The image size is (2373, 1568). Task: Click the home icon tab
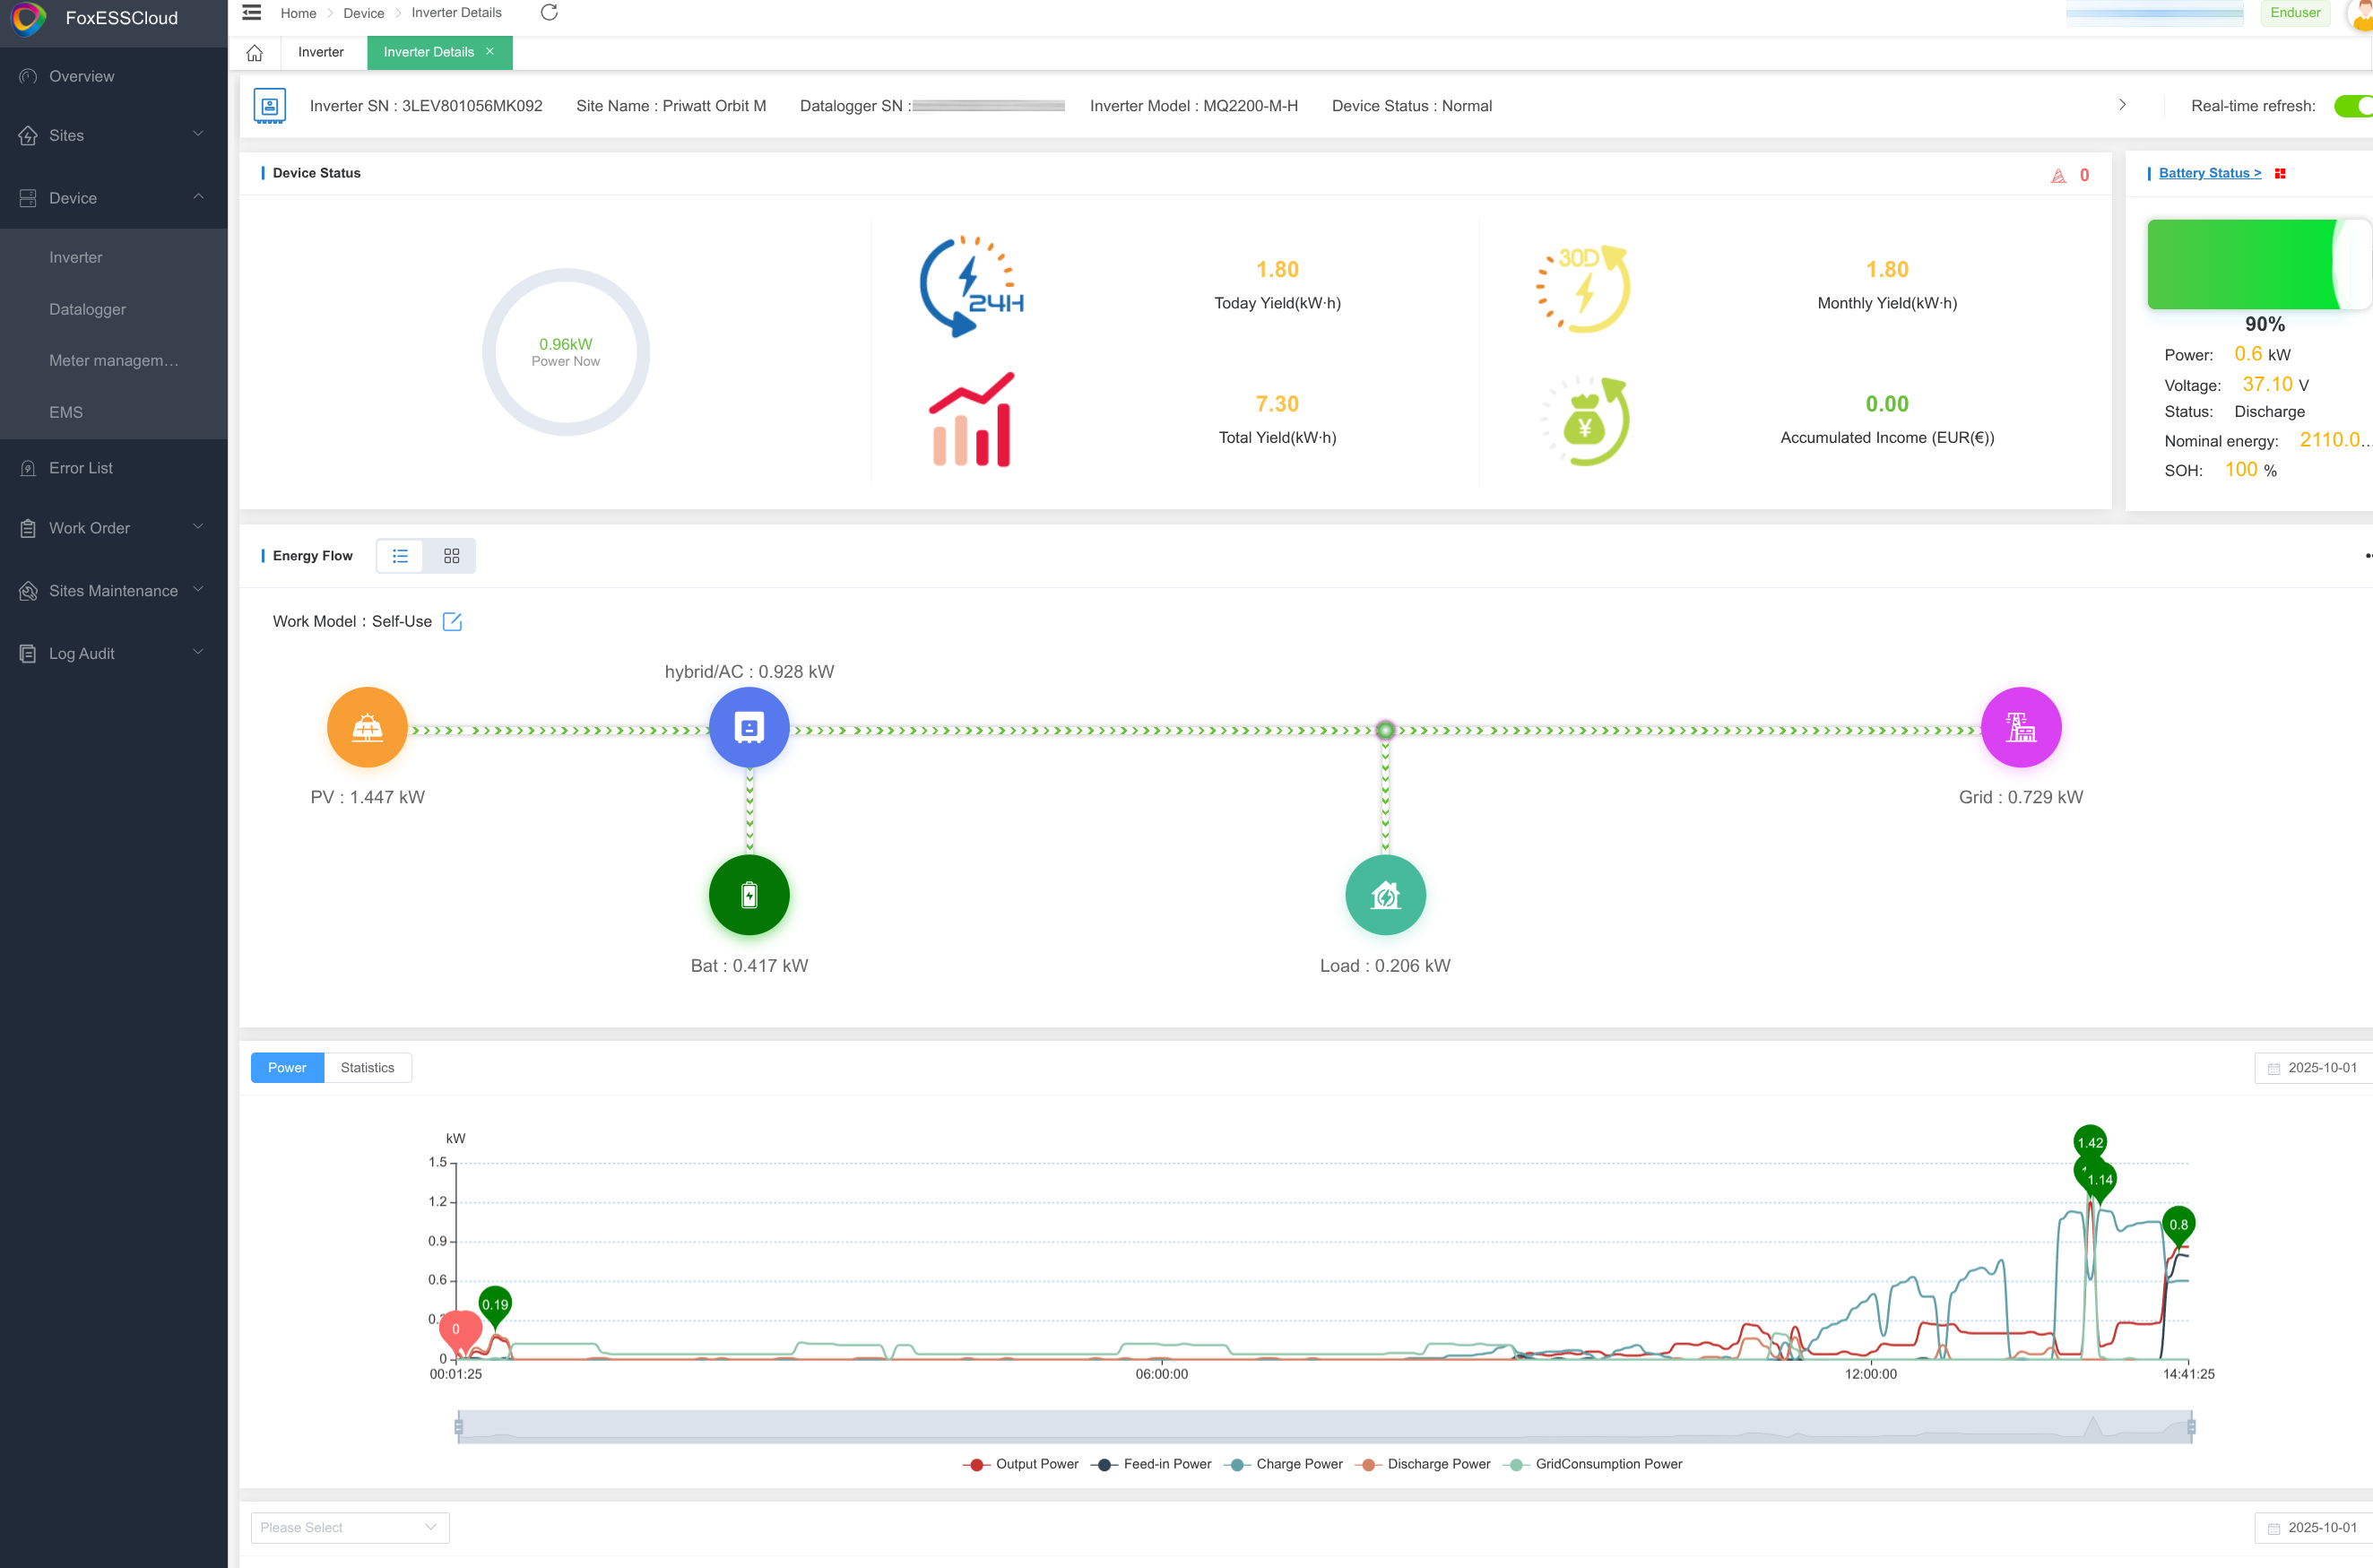tap(255, 53)
